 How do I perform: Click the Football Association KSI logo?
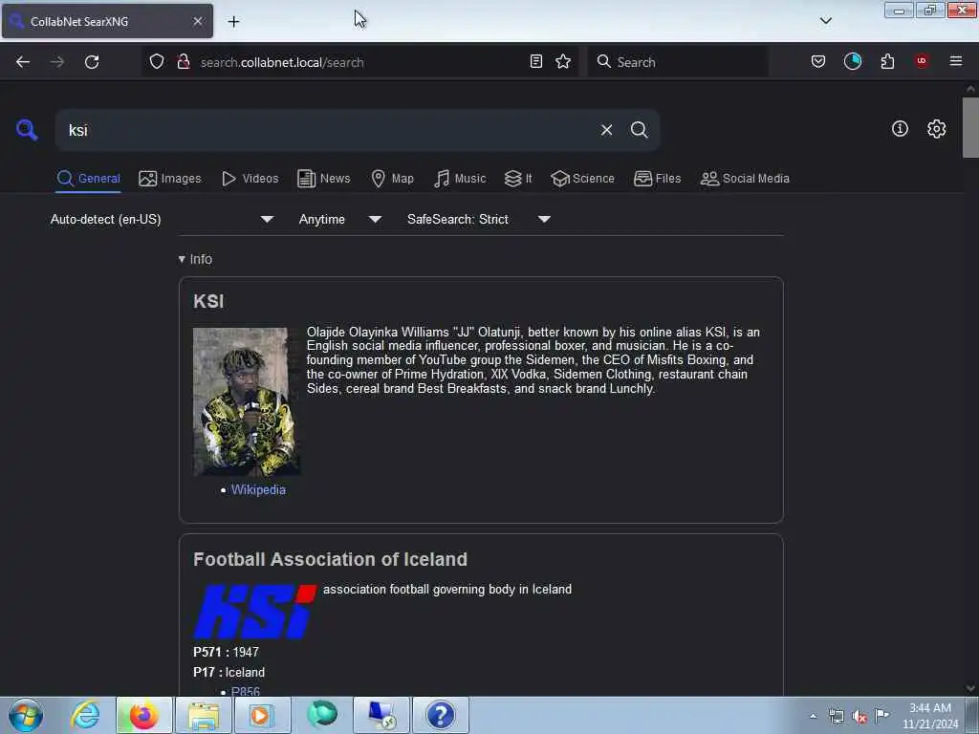(254, 612)
